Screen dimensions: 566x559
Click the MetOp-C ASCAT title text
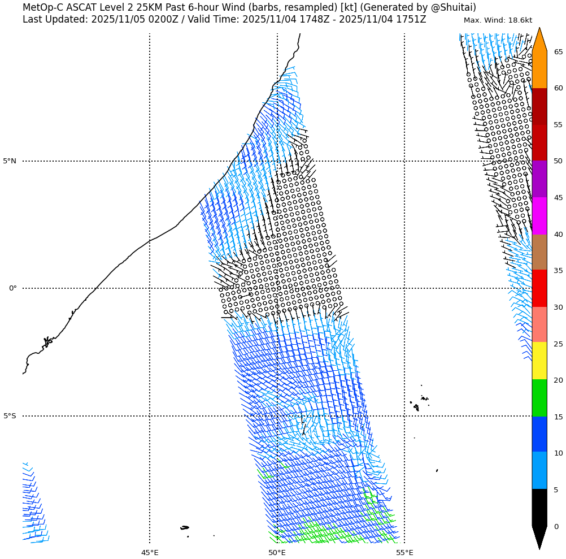249,7
